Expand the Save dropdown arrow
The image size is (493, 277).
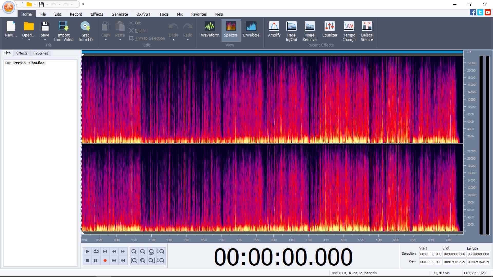click(45, 40)
